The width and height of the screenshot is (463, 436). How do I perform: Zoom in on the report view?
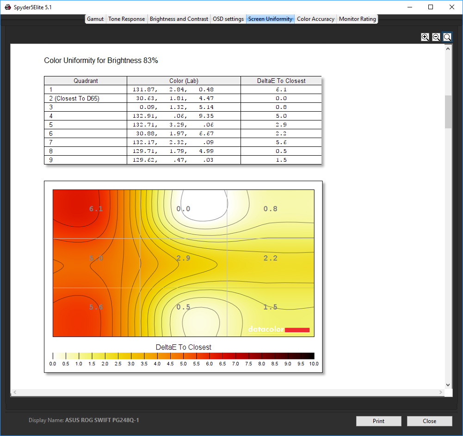pos(425,37)
